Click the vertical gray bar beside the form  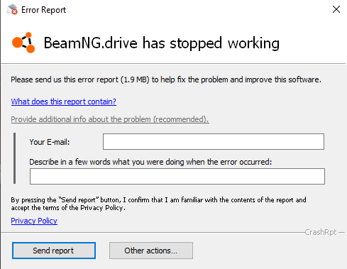pyautogui.click(x=15, y=158)
